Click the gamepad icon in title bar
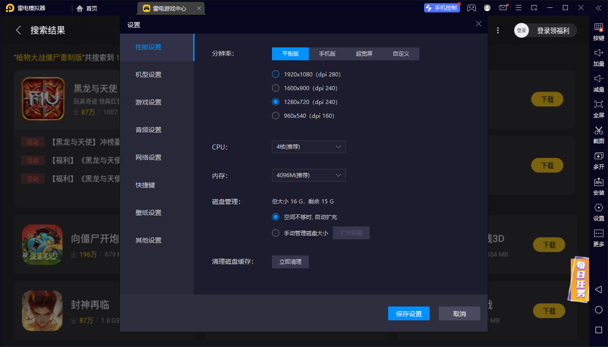Screen dimensions: 608x347 pos(471,8)
